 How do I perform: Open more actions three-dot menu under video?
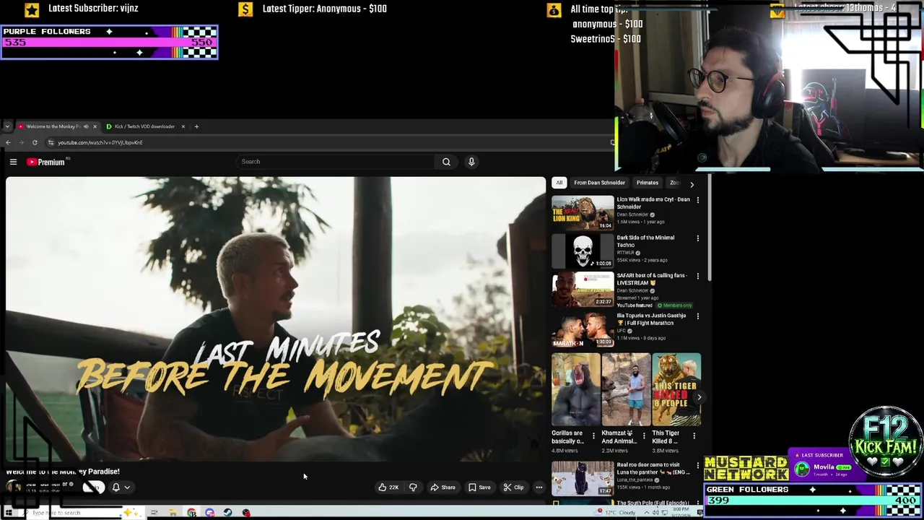(x=539, y=487)
